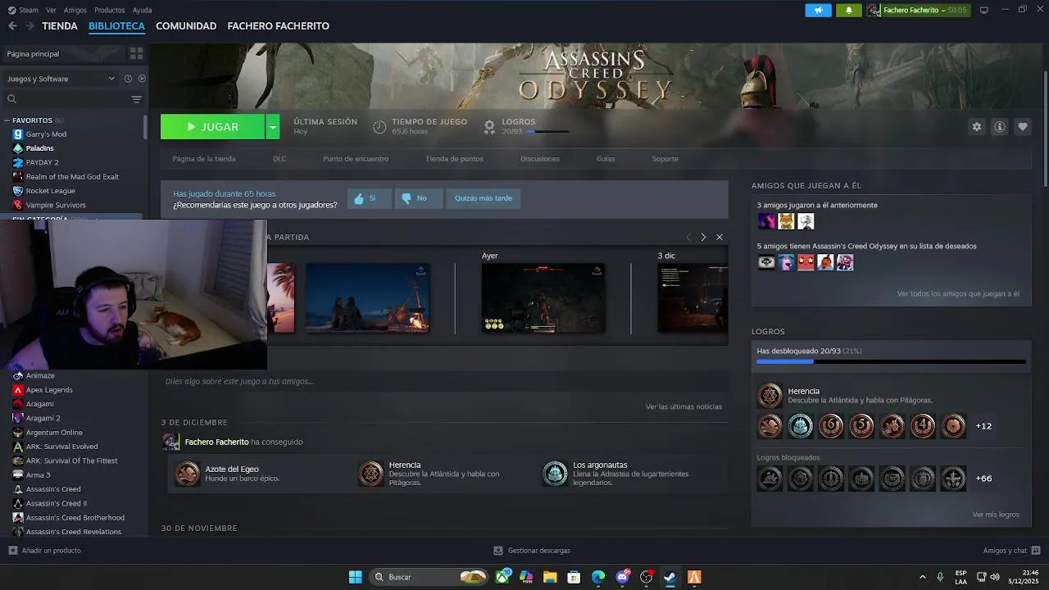
Task: Click the Herencia achievement icon in Logros panel
Action: 770,396
